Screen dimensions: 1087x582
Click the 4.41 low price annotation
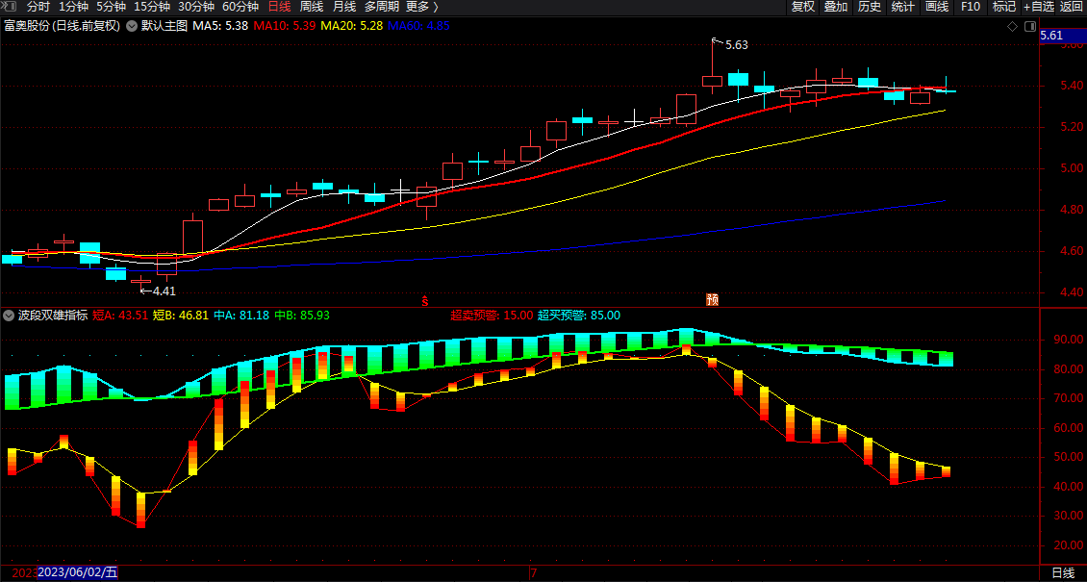click(x=164, y=291)
